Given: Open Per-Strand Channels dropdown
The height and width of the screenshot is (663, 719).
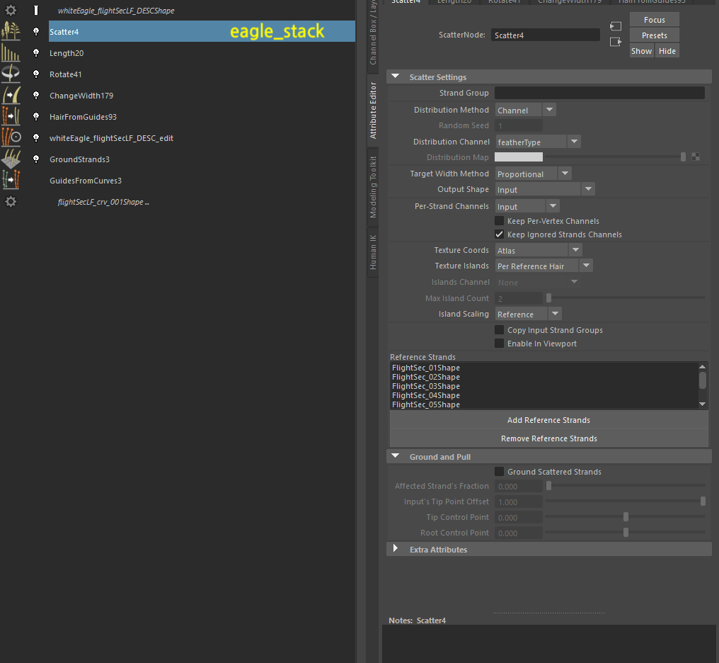Looking at the screenshot, I should (527, 206).
